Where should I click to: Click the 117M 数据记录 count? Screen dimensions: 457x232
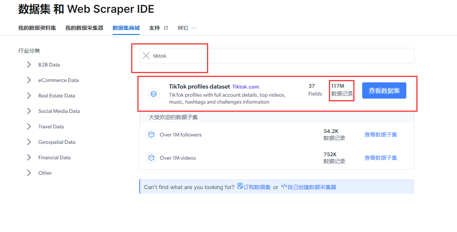tap(342, 90)
